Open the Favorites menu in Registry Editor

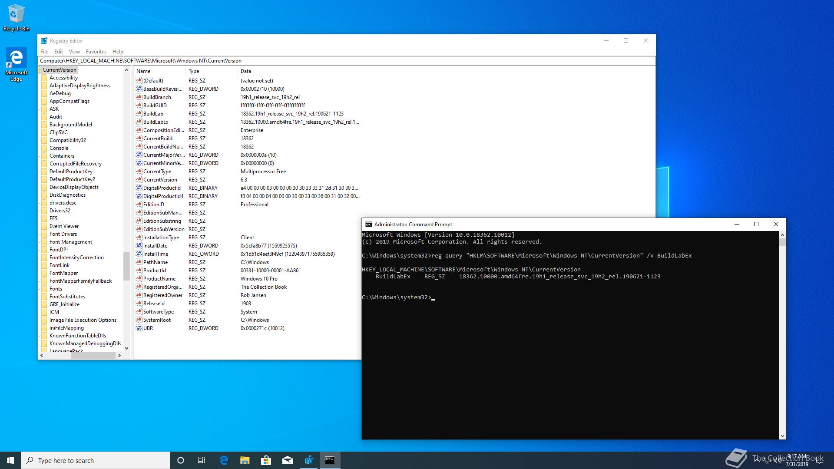[x=96, y=52]
